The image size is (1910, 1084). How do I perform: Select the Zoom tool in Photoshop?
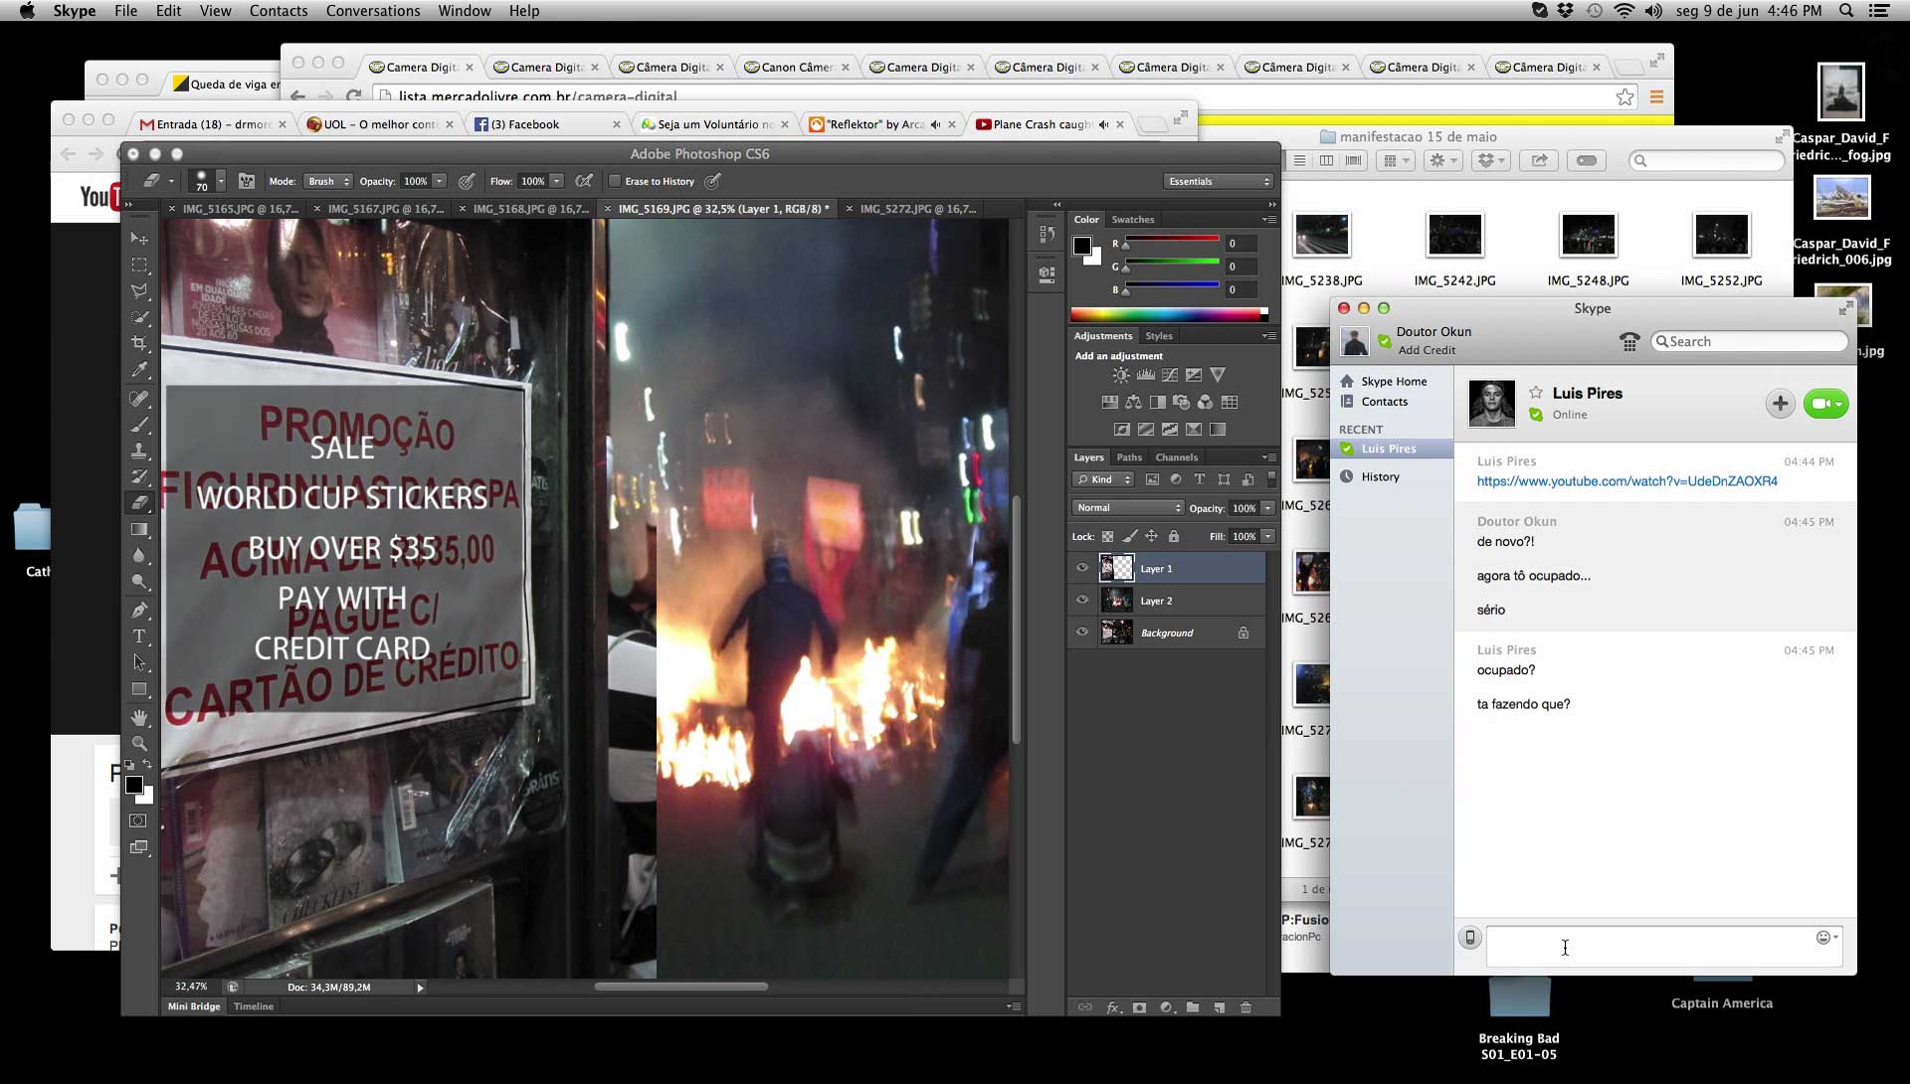point(139,744)
